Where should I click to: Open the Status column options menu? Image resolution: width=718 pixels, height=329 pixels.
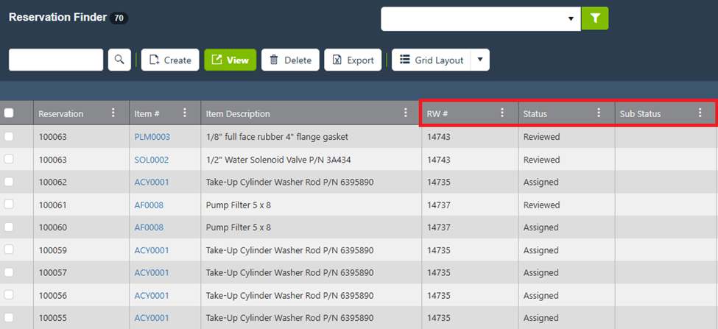pos(599,113)
